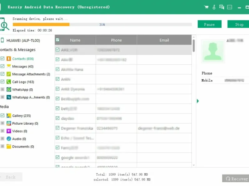Click the Videos play icon

click(9, 131)
